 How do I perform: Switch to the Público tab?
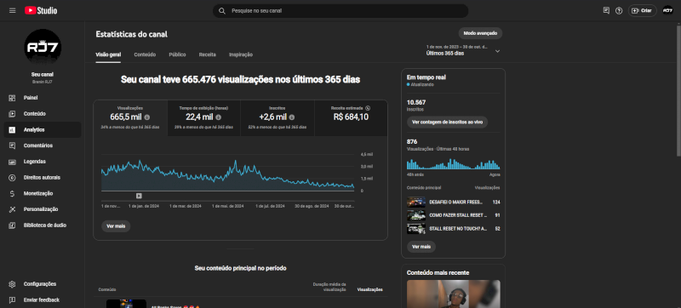[x=177, y=54]
